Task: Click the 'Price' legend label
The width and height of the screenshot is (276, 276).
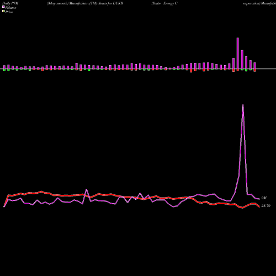Action: [9, 12]
